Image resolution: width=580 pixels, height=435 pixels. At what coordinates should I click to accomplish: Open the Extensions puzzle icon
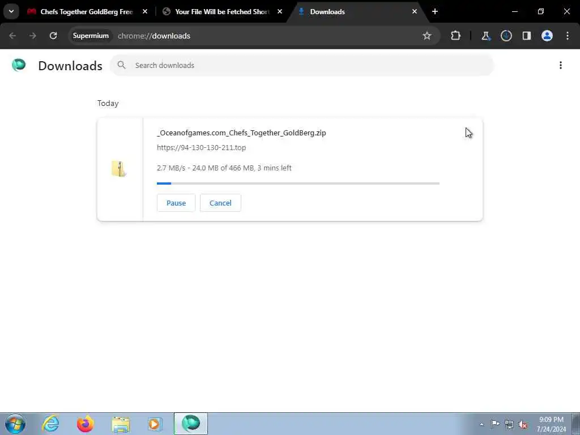click(x=456, y=36)
